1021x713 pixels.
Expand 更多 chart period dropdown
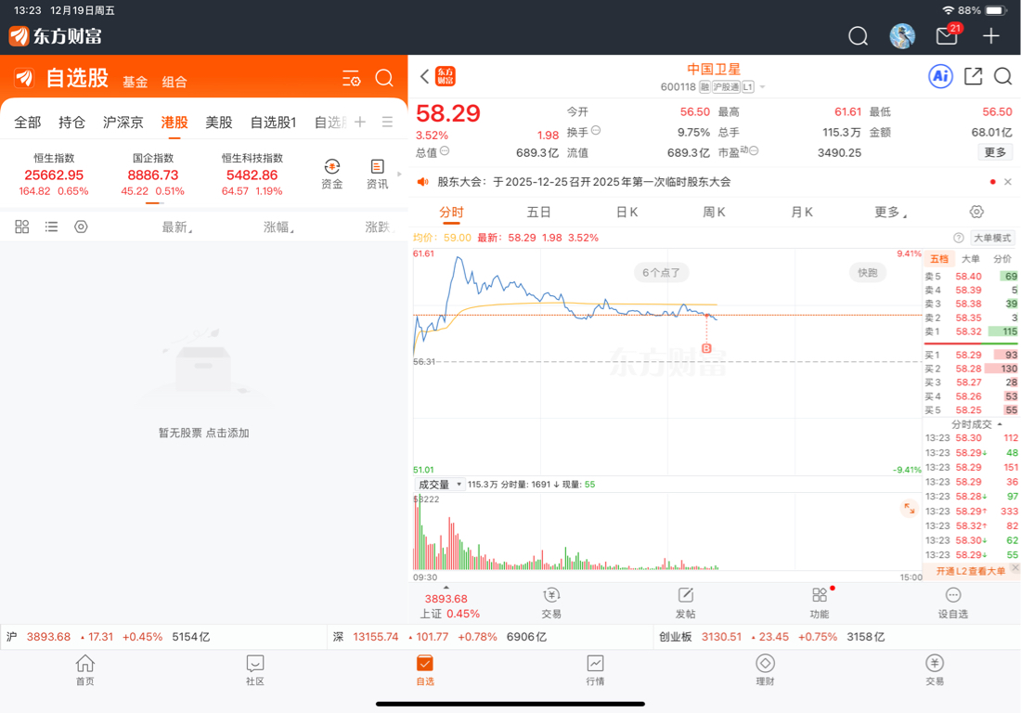tap(890, 213)
